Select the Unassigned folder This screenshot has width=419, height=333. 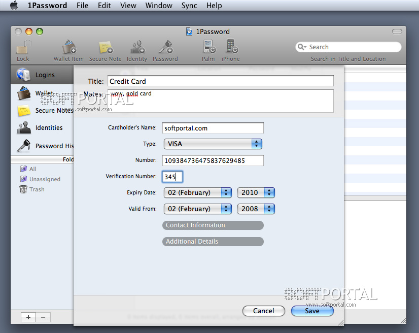pos(41,179)
